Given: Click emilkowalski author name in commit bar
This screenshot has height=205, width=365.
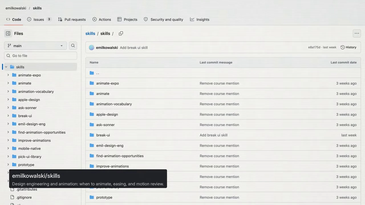Looking at the screenshot, I should point(107,48).
